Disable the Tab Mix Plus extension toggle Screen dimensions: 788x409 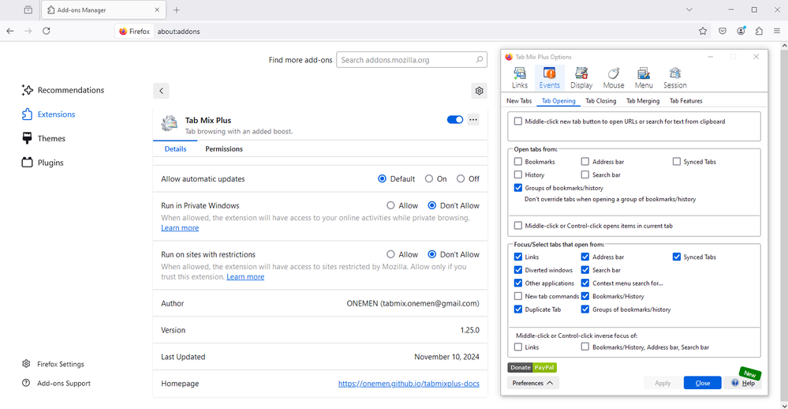[x=454, y=120]
